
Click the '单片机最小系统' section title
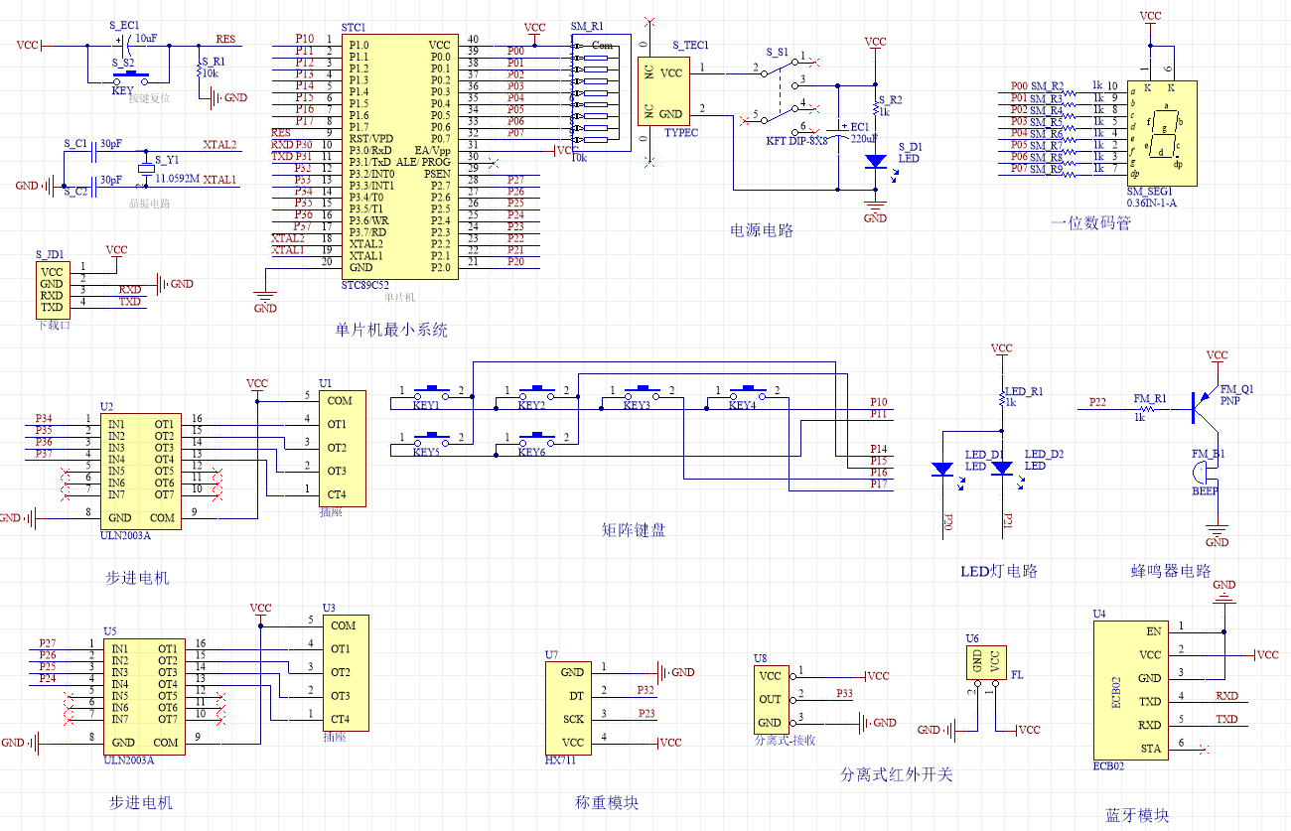391,330
